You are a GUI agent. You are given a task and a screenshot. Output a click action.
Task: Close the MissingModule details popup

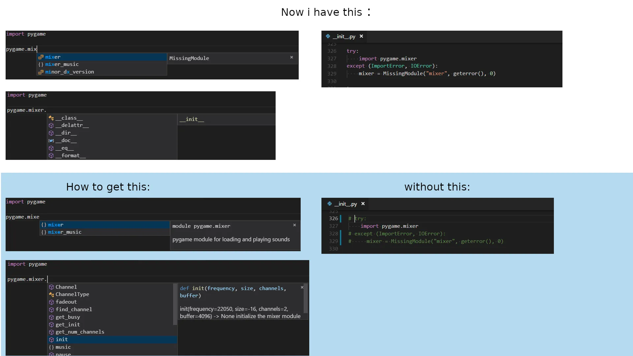pos(291,57)
